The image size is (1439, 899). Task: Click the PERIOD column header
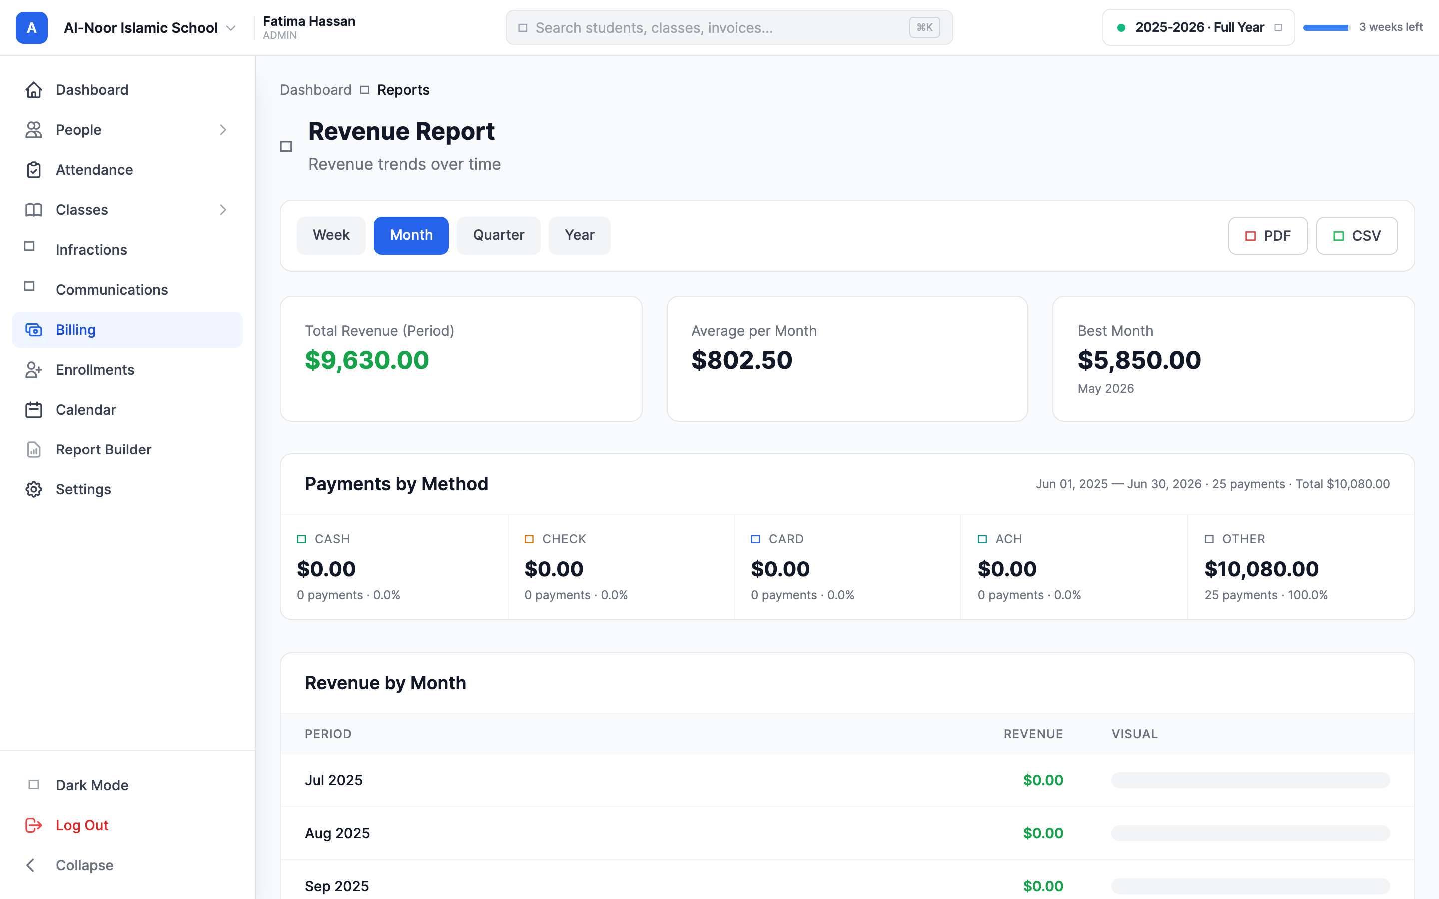(x=328, y=734)
